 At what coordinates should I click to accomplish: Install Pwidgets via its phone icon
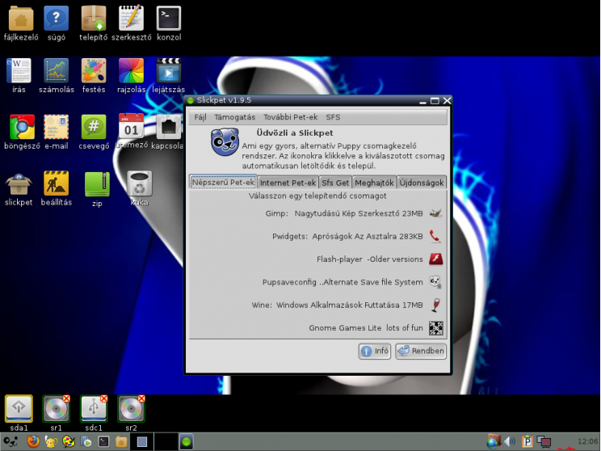point(435,236)
